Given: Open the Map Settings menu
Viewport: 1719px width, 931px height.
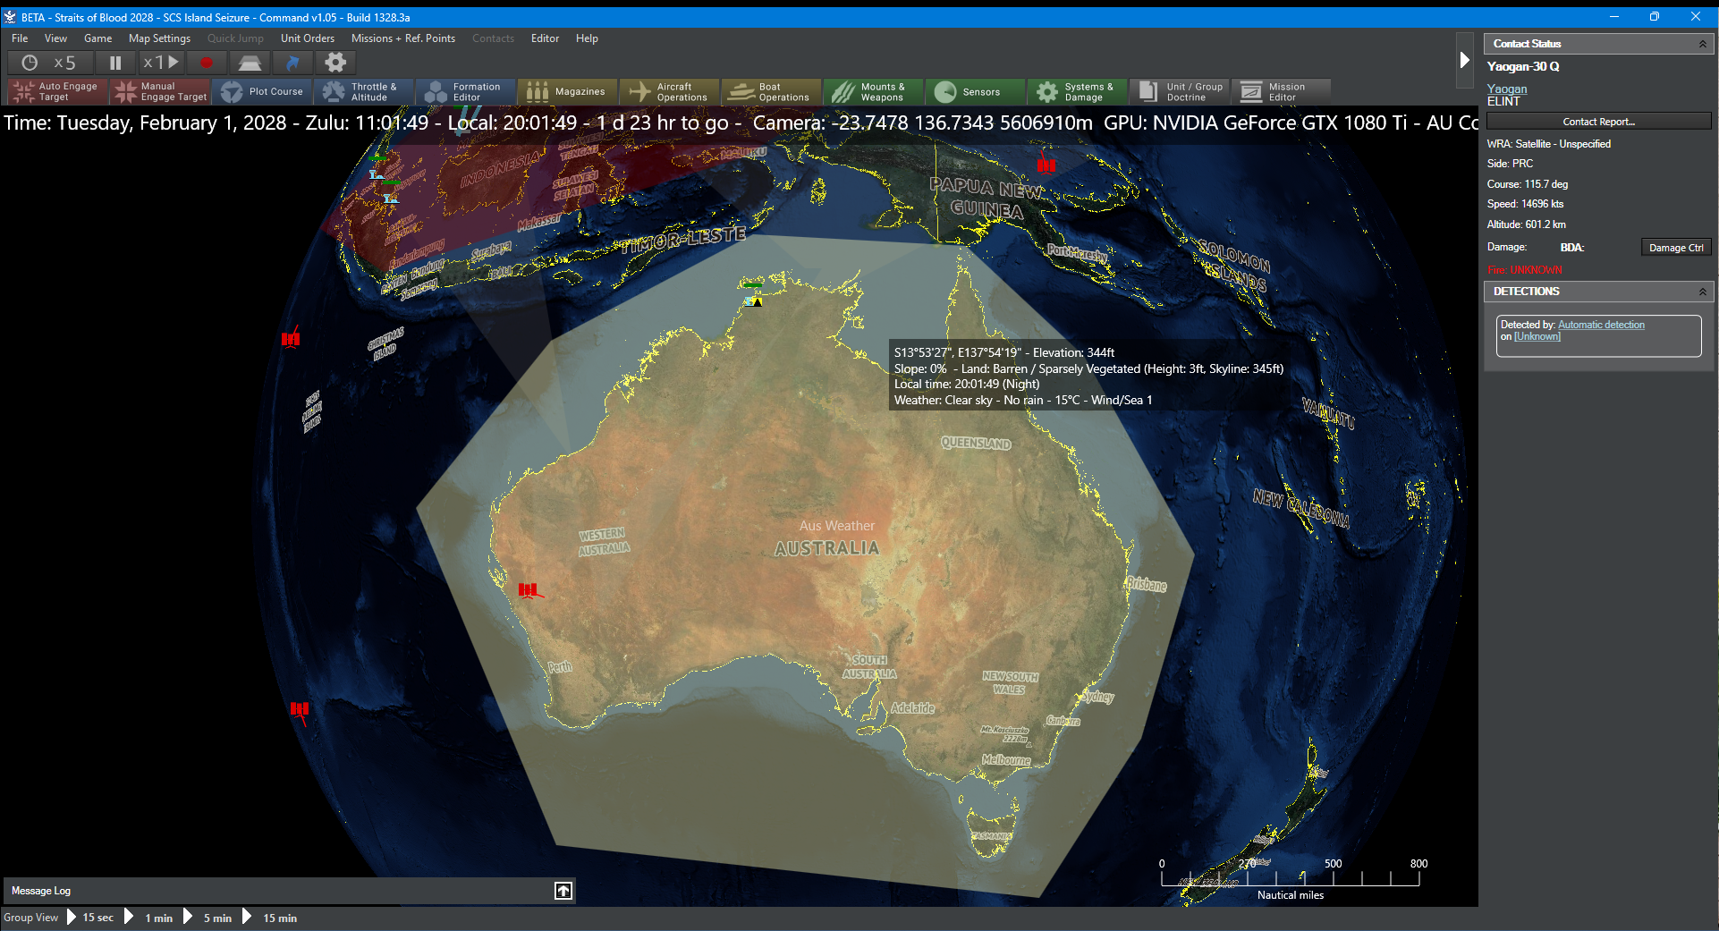Looking at the screenshot, I should (159, 38).
